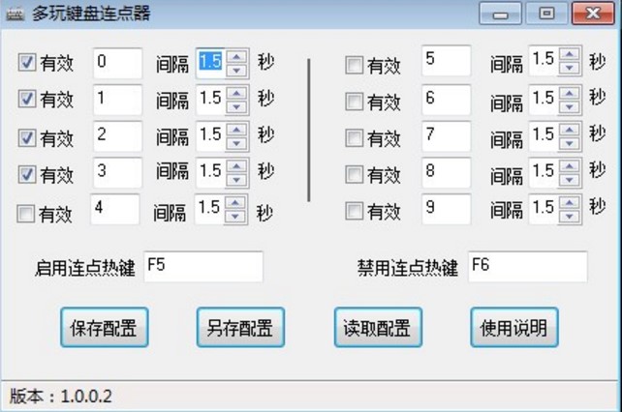This screenshot has height=412, width=622.
Task: Click the 另存配置 button
Action: point(240,328)
